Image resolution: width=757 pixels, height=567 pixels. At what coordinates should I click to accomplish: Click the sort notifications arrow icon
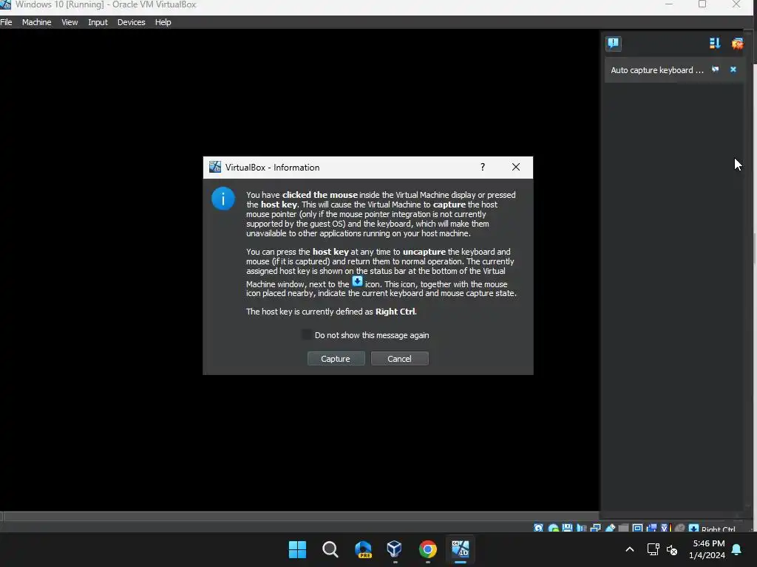[x=715, y=44]
